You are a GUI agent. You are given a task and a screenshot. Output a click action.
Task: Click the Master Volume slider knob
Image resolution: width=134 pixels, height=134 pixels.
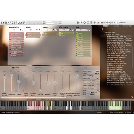pos(4,77)
